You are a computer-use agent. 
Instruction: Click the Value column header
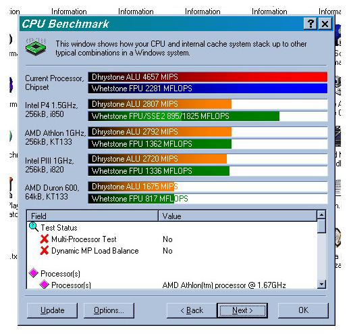238,216
